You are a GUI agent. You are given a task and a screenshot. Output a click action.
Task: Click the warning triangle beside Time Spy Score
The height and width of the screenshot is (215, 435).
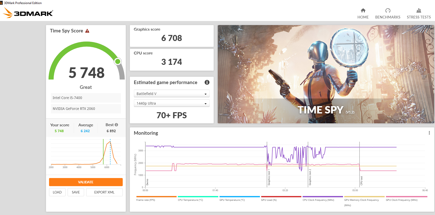tap(87, 31)
